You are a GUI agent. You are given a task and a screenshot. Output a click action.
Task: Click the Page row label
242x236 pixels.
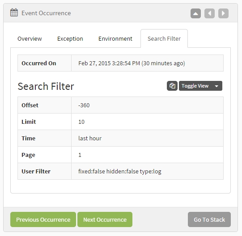(x=28, y=155)
